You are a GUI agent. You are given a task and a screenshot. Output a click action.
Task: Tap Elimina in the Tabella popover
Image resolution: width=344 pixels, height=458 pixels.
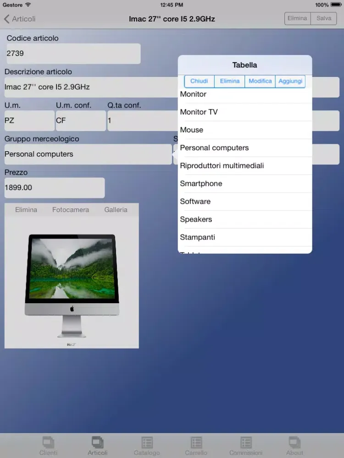tap(230, 81)
